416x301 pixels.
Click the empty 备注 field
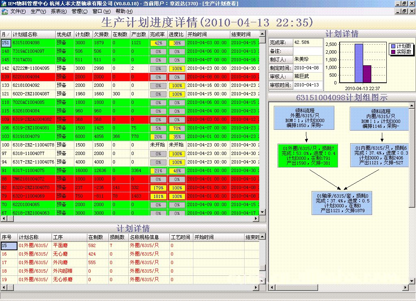coord(308,51)
